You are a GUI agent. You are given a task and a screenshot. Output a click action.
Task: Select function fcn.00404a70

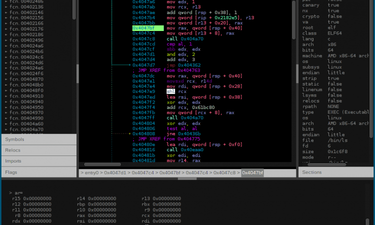[x=26, y=129]
